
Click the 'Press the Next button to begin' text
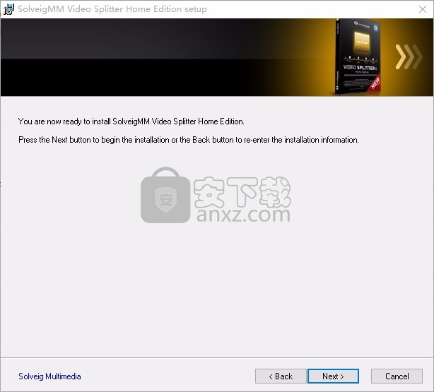(x=189, y=140)
